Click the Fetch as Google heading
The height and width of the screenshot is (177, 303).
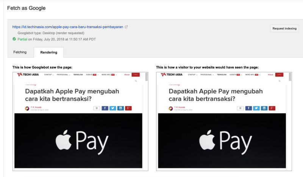(26, 8)
